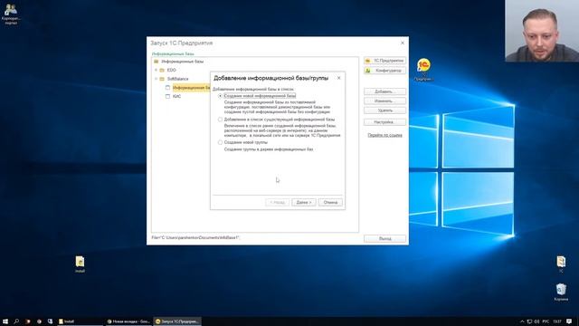Image resolution: width=579 pixels, height=326 pixels.
Task: Click the Выход button in launcher
Action: 384,239
